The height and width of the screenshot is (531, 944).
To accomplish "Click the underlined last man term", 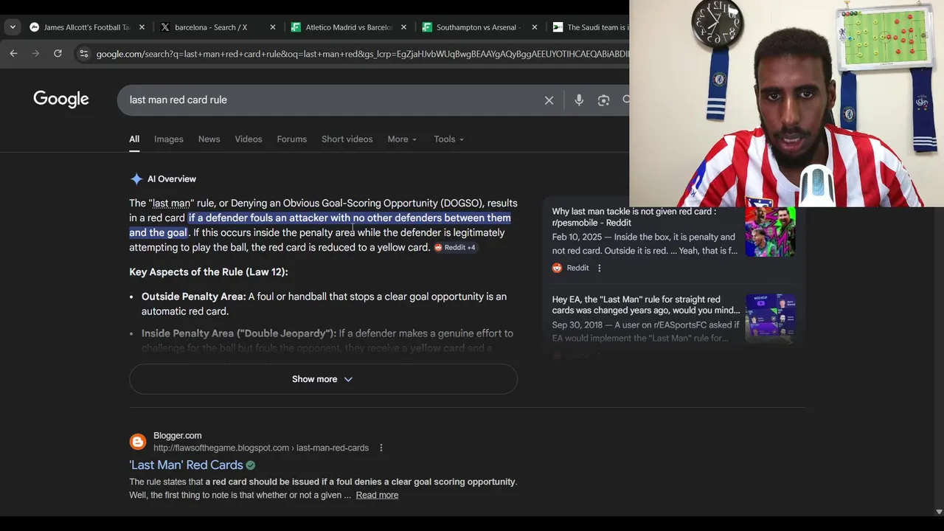I will tap(171, 203).
